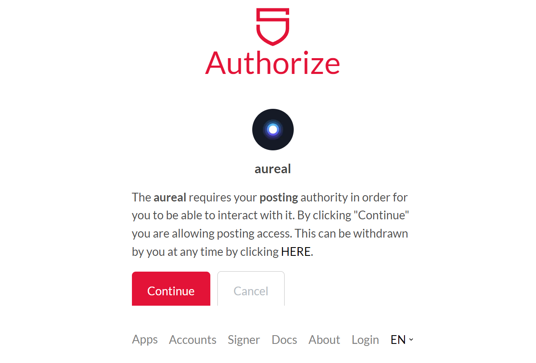
Task: Go to Login in the footer
Action: 365,340
